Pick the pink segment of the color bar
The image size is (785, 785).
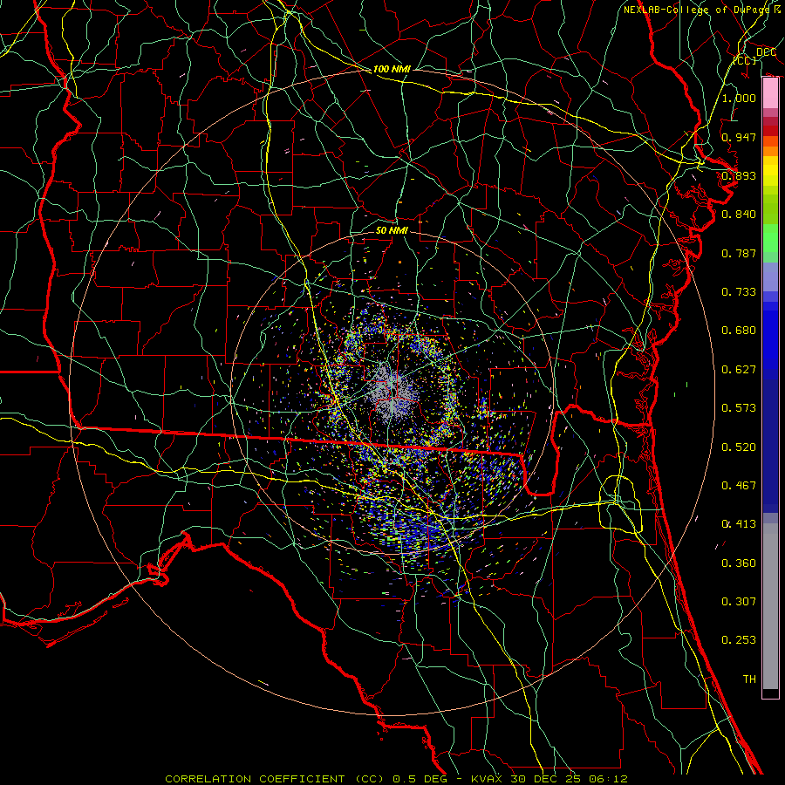tap(770, 93)
